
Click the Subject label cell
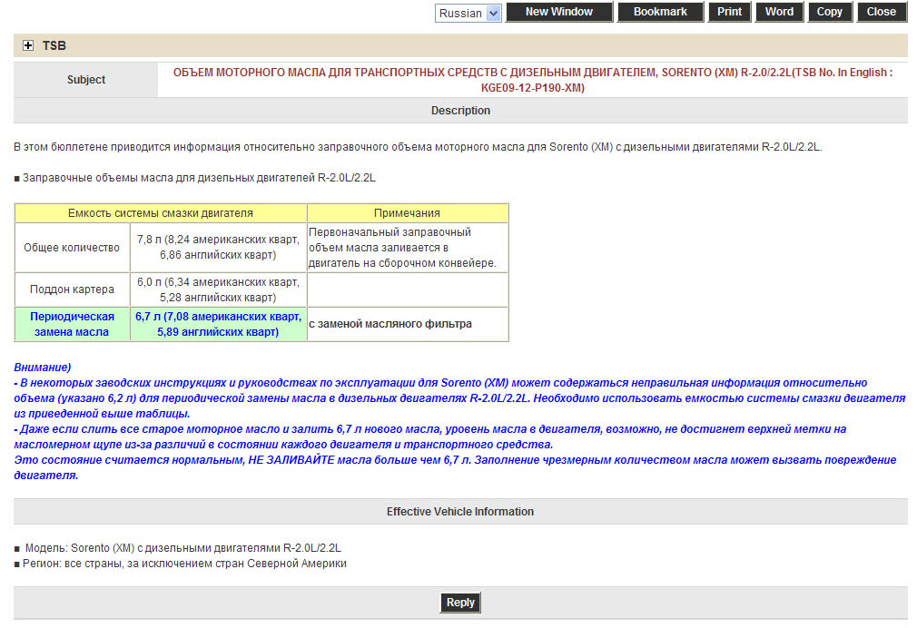[86, 80]
